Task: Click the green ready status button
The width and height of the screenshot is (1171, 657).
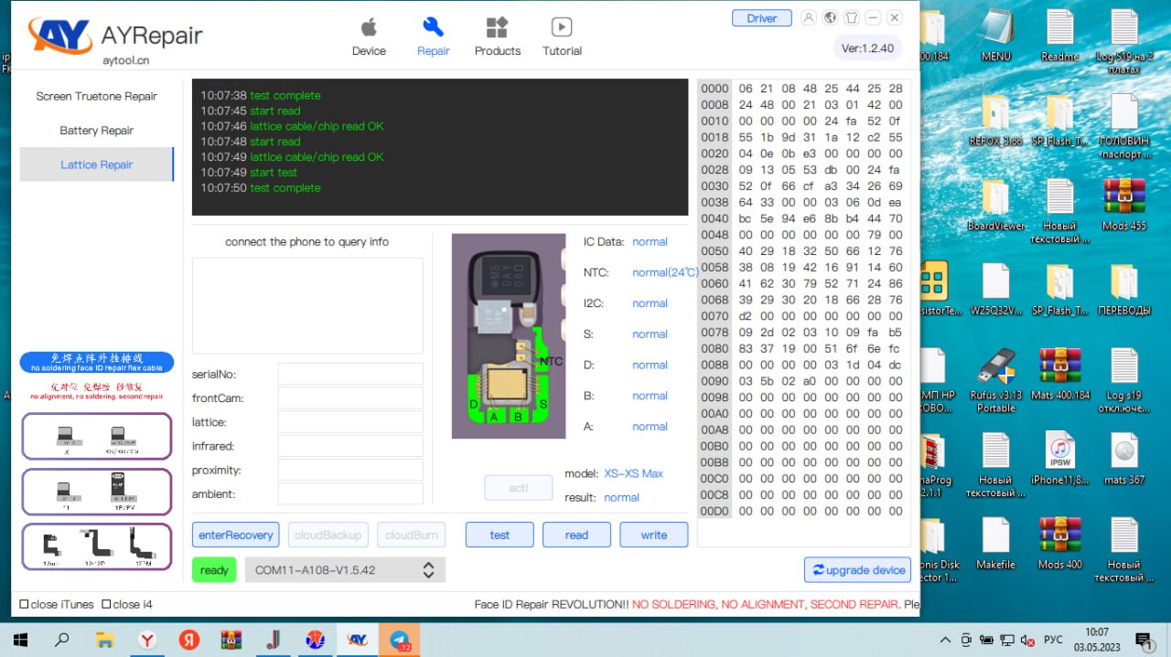Action: click(x=214, y=570)
